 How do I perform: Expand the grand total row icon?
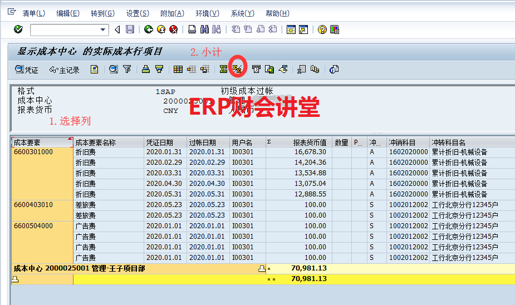pyautogui.click(x=15, y=279)
